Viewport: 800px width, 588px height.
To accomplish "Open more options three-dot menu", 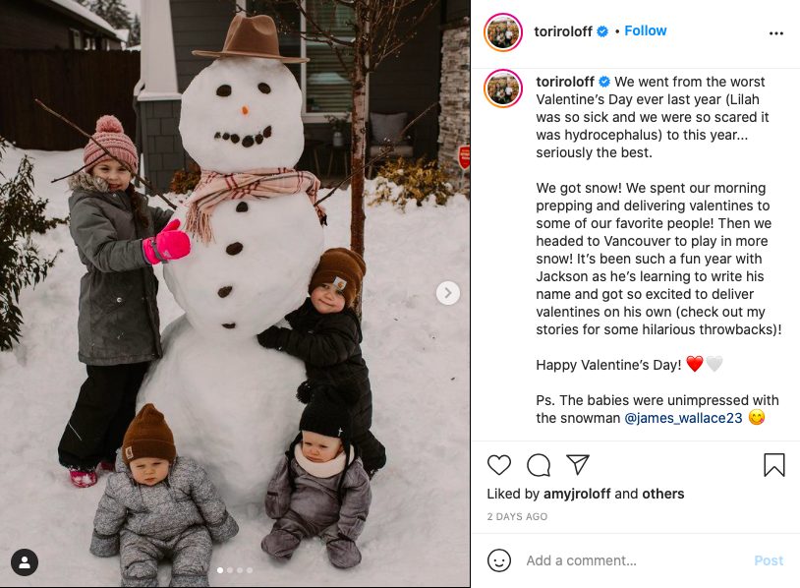I will (776, 33).
